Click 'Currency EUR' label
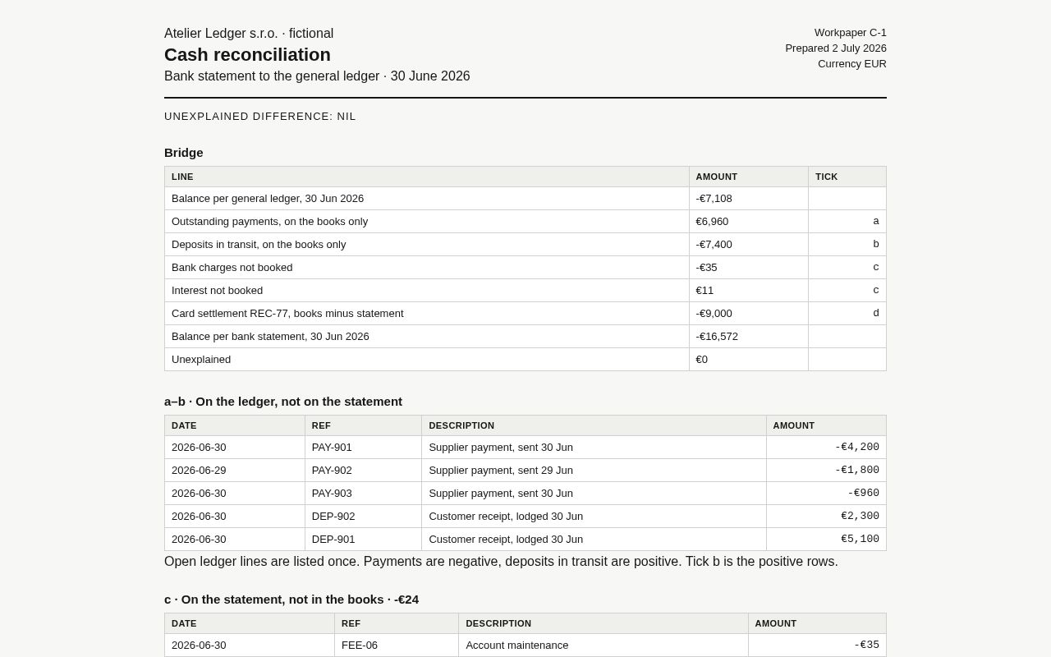 coord(852,64)
